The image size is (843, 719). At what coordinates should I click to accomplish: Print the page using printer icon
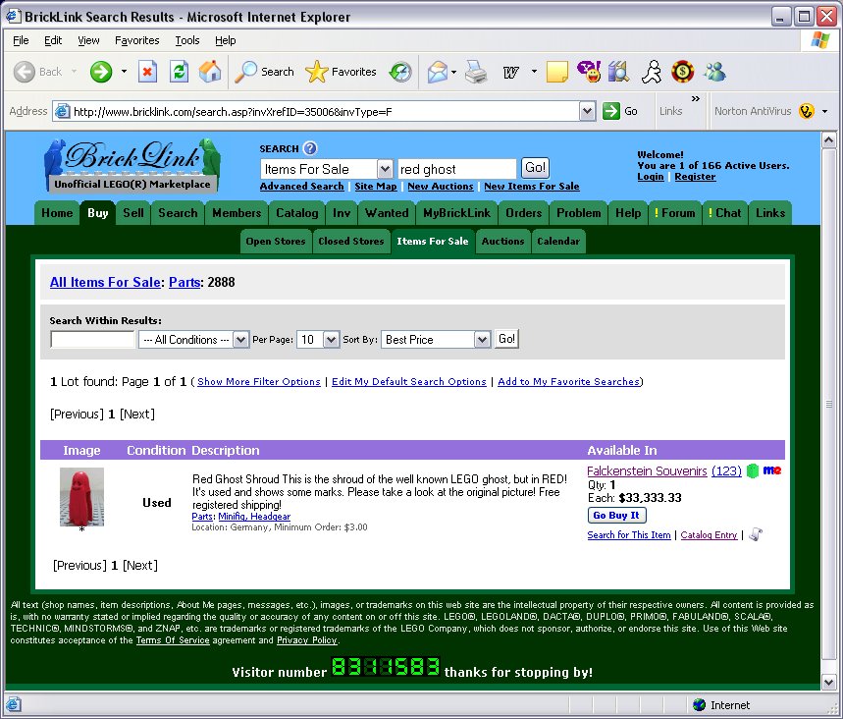tap(476, 72)
